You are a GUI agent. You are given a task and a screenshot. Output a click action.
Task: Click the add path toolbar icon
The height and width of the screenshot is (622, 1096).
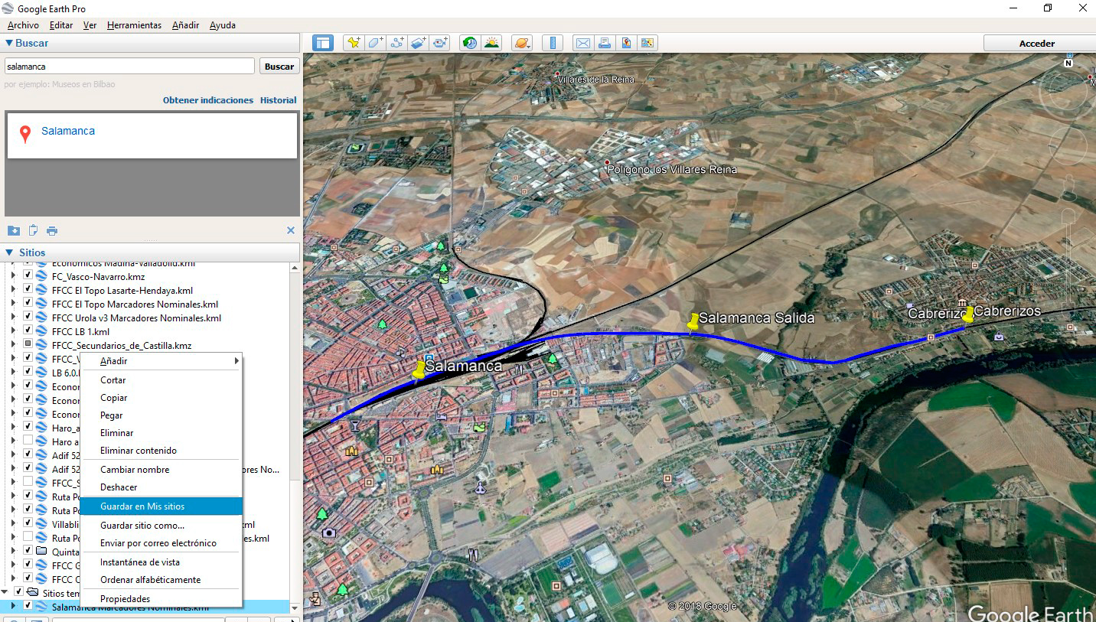coord(396,43)
